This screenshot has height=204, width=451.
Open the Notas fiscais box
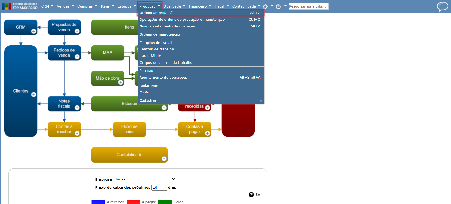64,104
